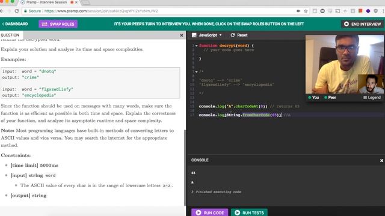Click the You indicator under video

pyautogui.click(x=313, y=97)
